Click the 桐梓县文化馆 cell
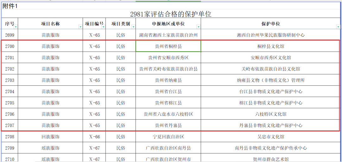 pos(270,47)
